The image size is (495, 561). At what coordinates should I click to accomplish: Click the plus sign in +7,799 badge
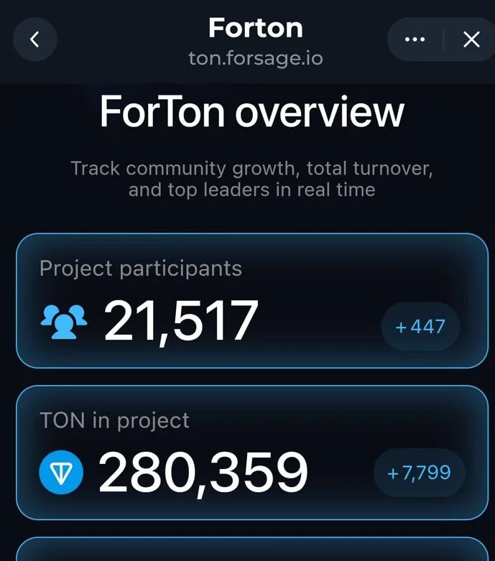[393, 473]
